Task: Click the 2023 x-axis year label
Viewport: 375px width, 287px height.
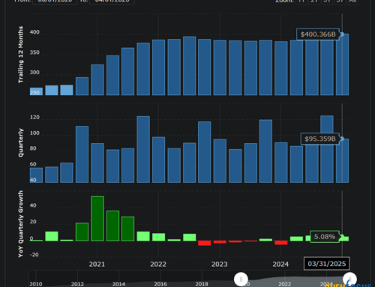Action: [220, 264]
